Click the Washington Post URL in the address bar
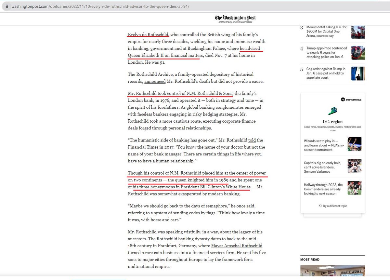 [x=100, y=7]
